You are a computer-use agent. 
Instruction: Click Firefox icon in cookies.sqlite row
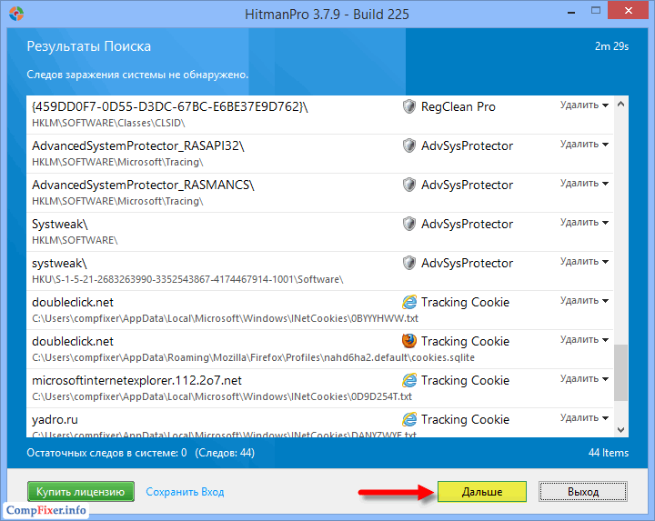point(409,341)
